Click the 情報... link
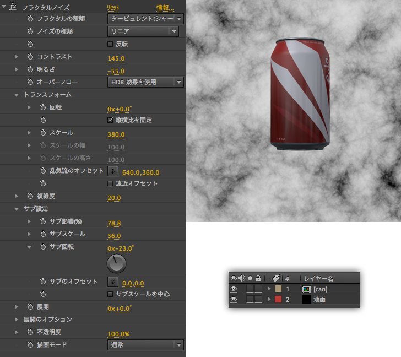Viewport: 401px width, 357px height. [165, 8]
